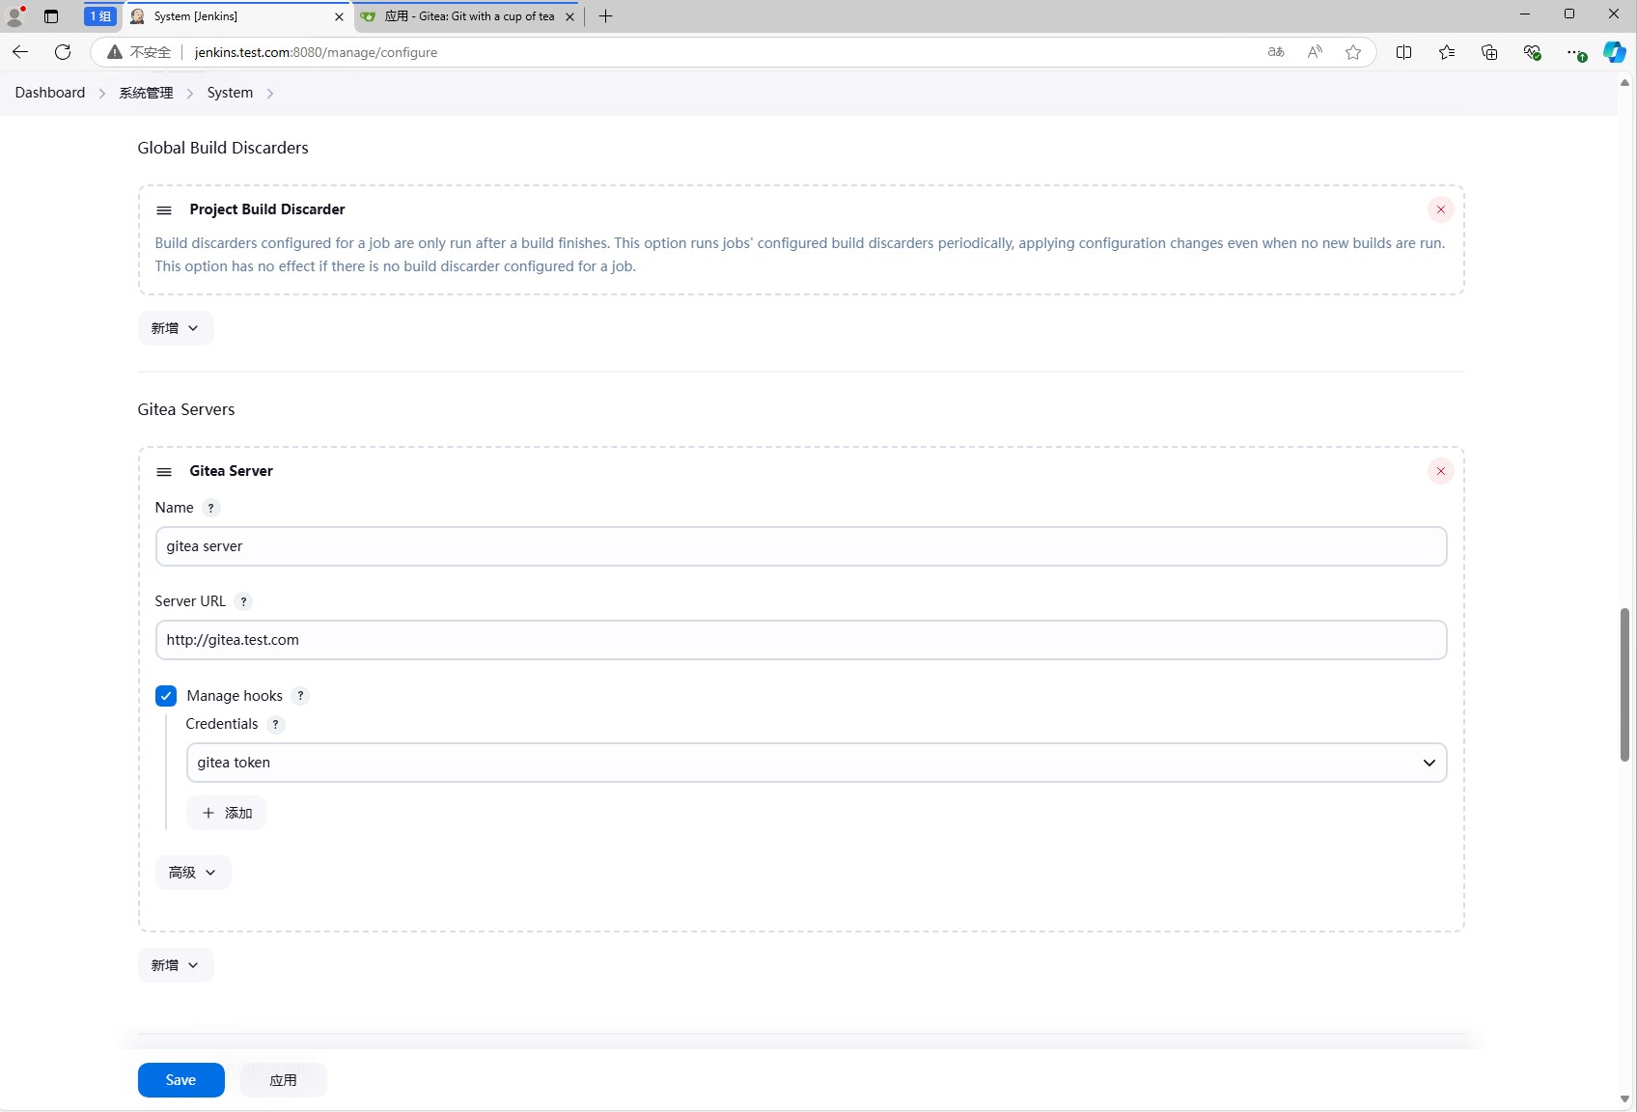The height and width of the screenshot is (1112, 1637).
Task: Open favorites list icon
Action: (1447, 52)
